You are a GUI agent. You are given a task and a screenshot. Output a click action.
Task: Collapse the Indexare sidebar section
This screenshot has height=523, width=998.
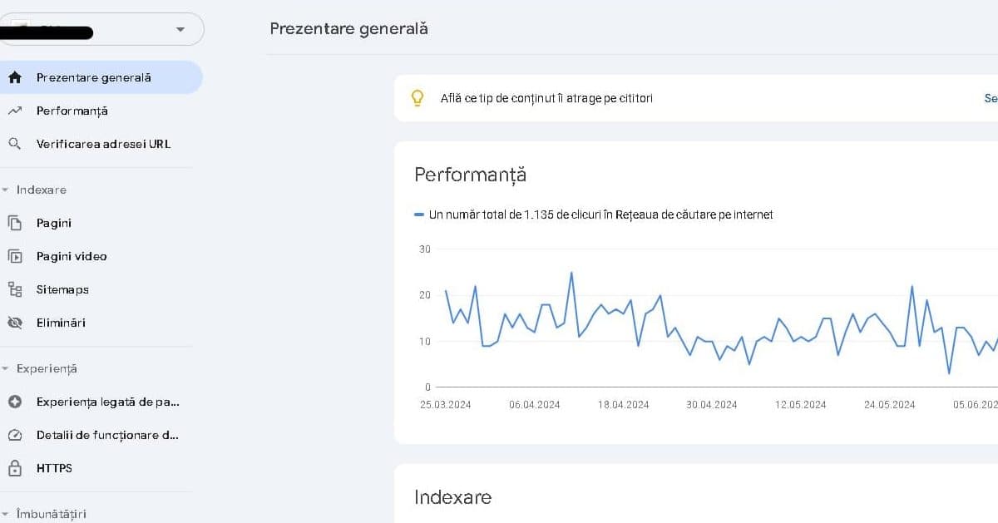6,190
